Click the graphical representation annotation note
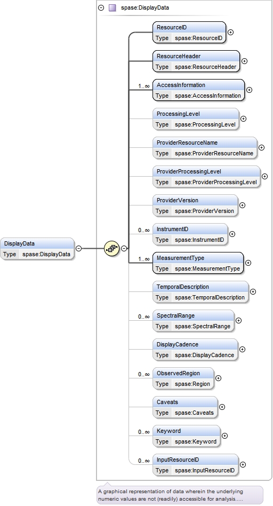The width and height of the screenshot is (273, 506). point(180,495)
